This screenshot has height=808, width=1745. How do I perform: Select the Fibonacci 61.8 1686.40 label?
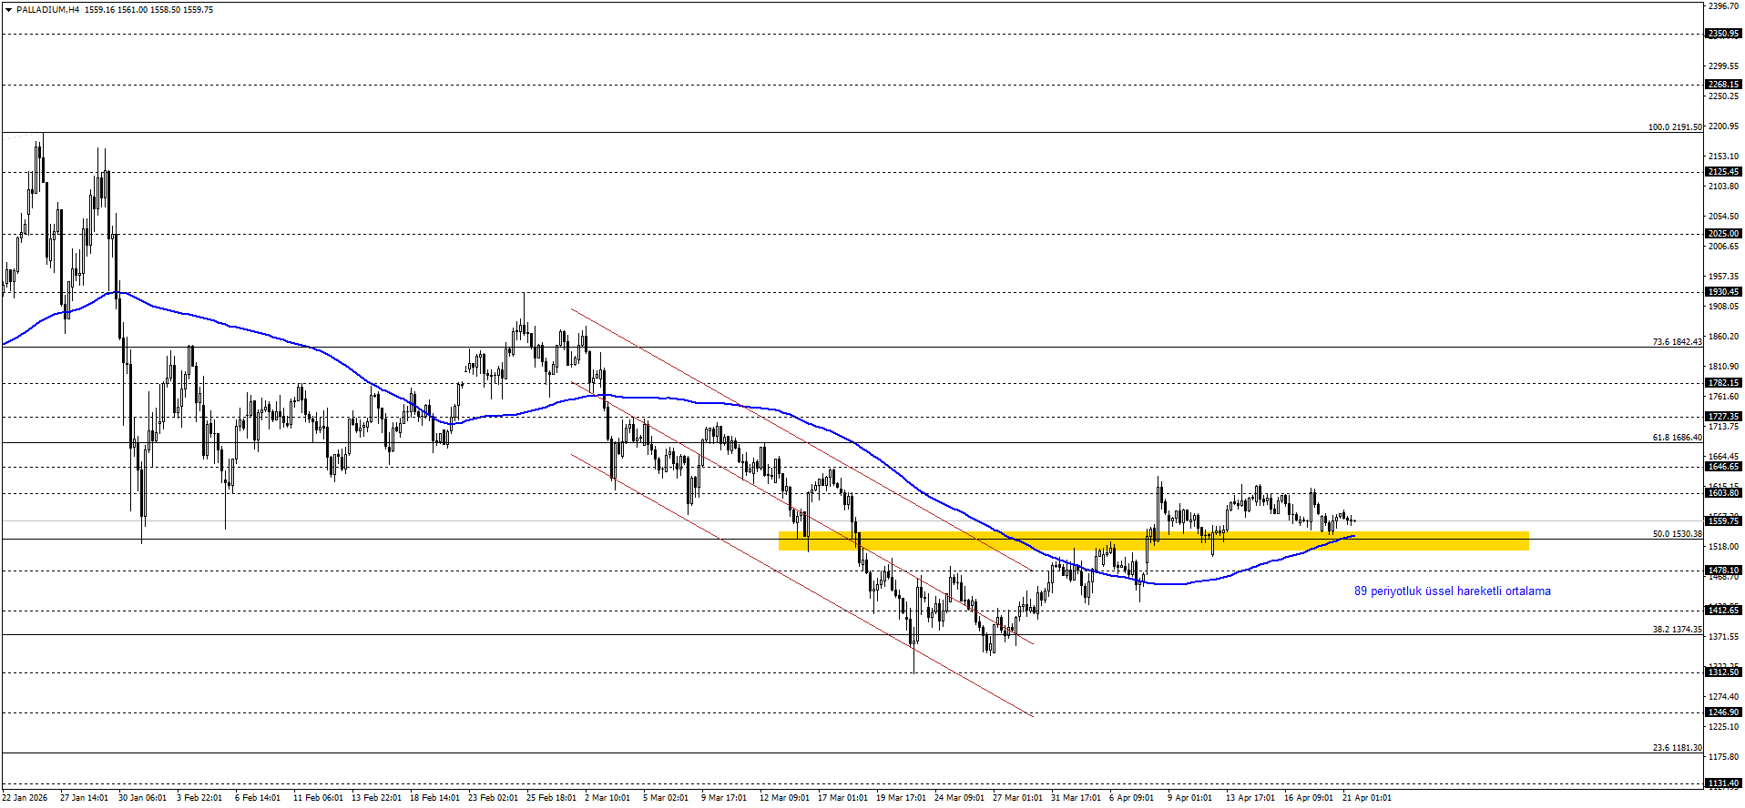1677,438
